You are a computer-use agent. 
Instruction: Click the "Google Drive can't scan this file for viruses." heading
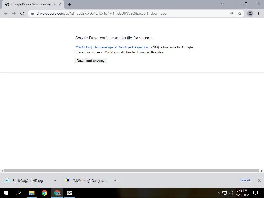(114, 38)
